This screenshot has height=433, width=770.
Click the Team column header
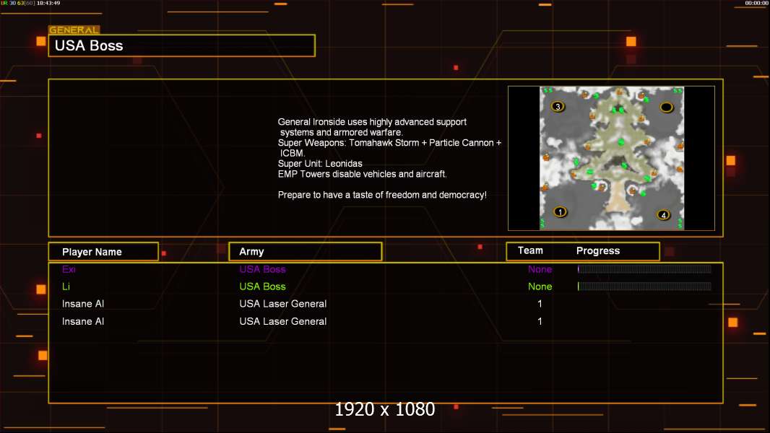coord(530,250)
